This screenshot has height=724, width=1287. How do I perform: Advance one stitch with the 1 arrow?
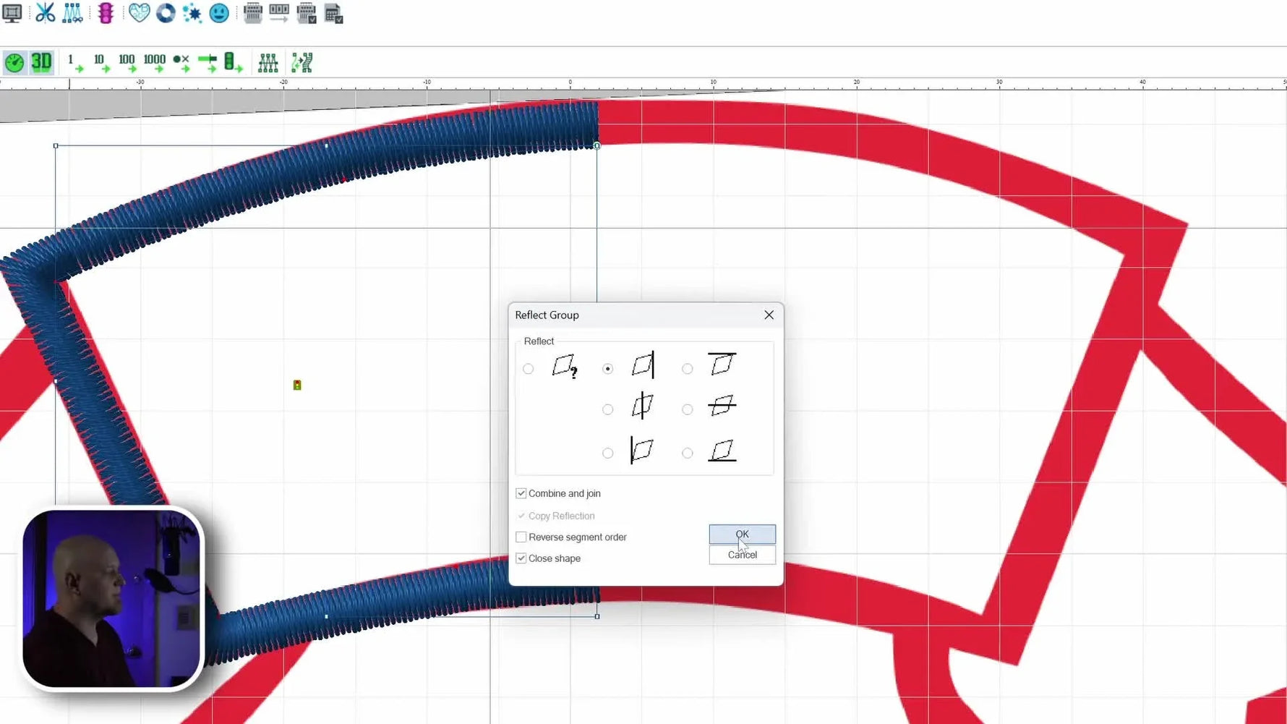[74, 63]
